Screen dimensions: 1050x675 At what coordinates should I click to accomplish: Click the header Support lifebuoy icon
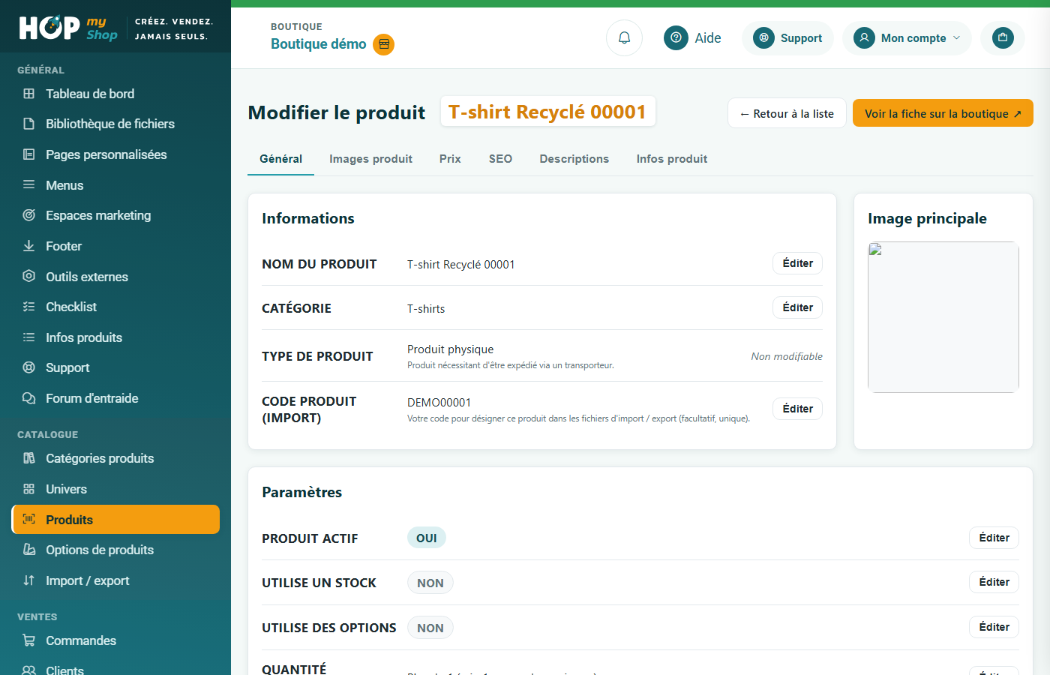[764, 37]
